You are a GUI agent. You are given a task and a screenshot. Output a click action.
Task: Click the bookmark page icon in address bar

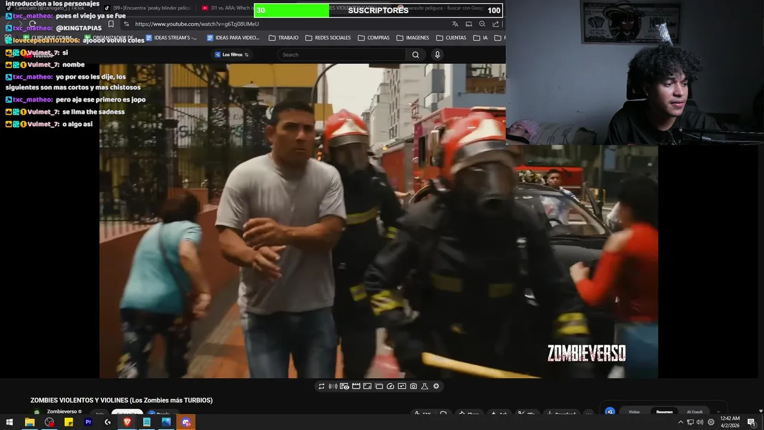[111, 24]
